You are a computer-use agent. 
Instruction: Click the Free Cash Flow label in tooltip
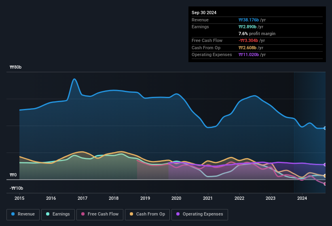207,40
